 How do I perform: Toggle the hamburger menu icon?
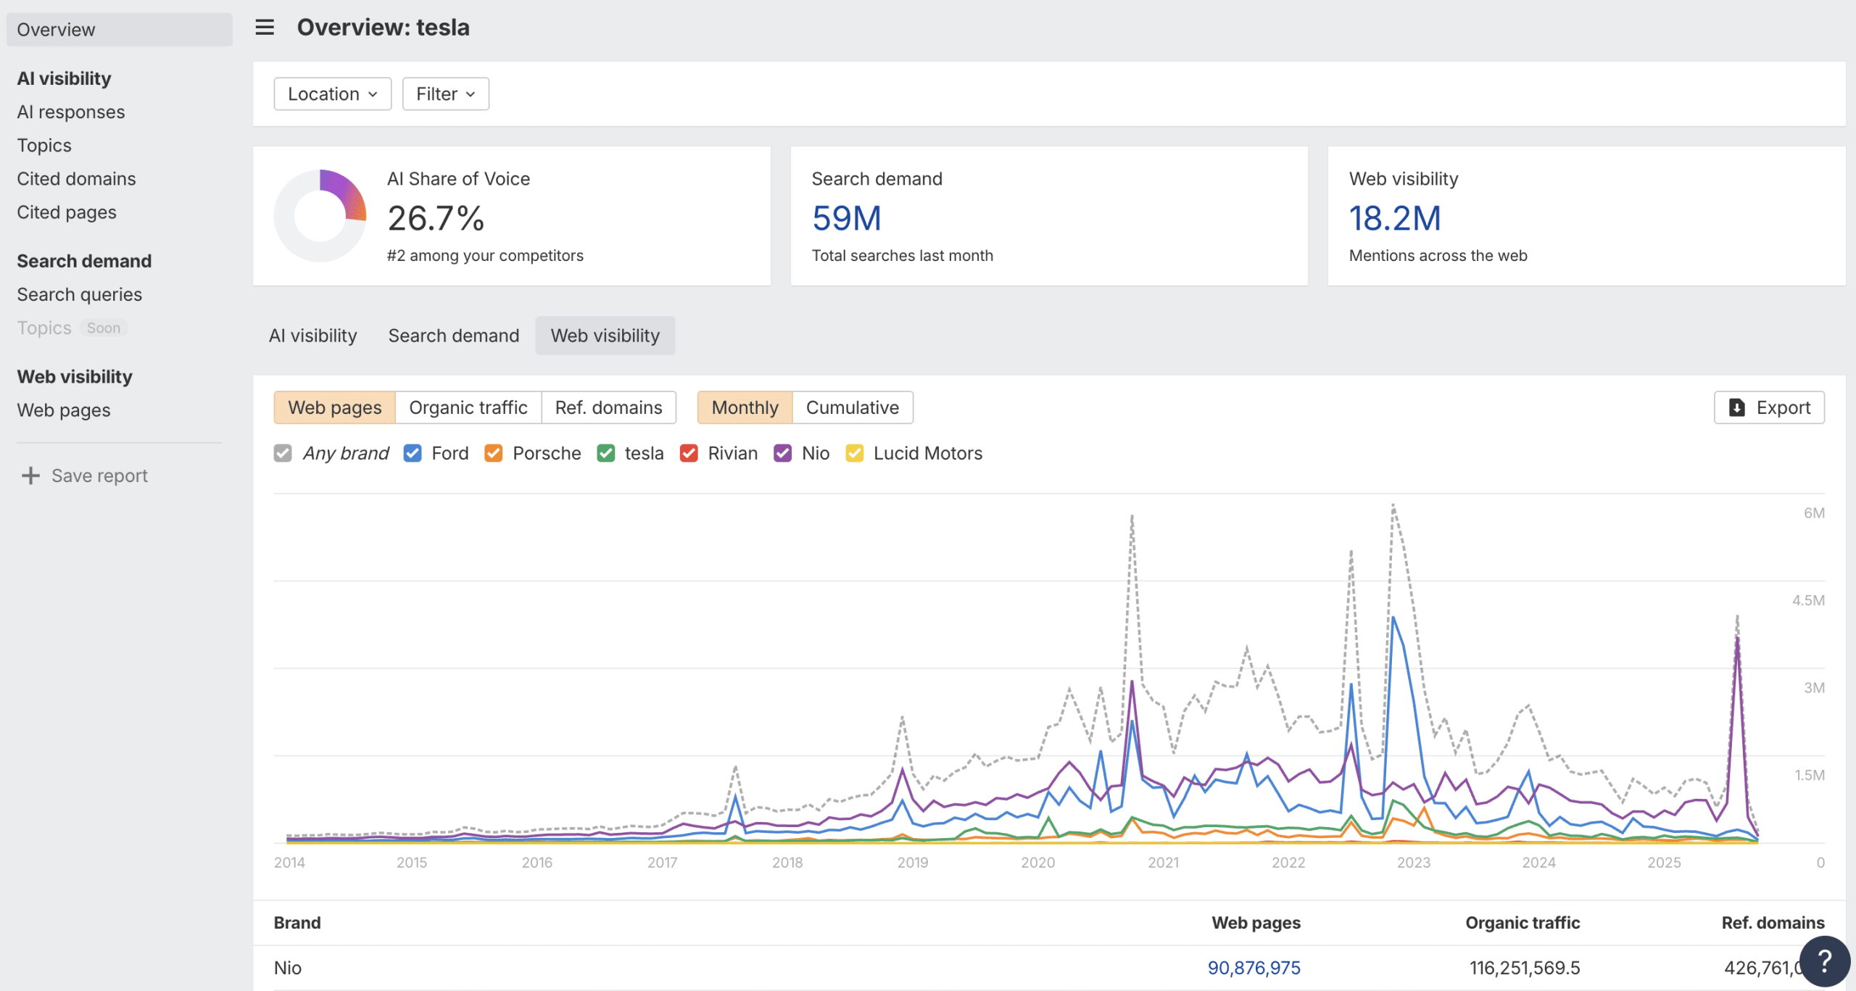tap(265, 28)
